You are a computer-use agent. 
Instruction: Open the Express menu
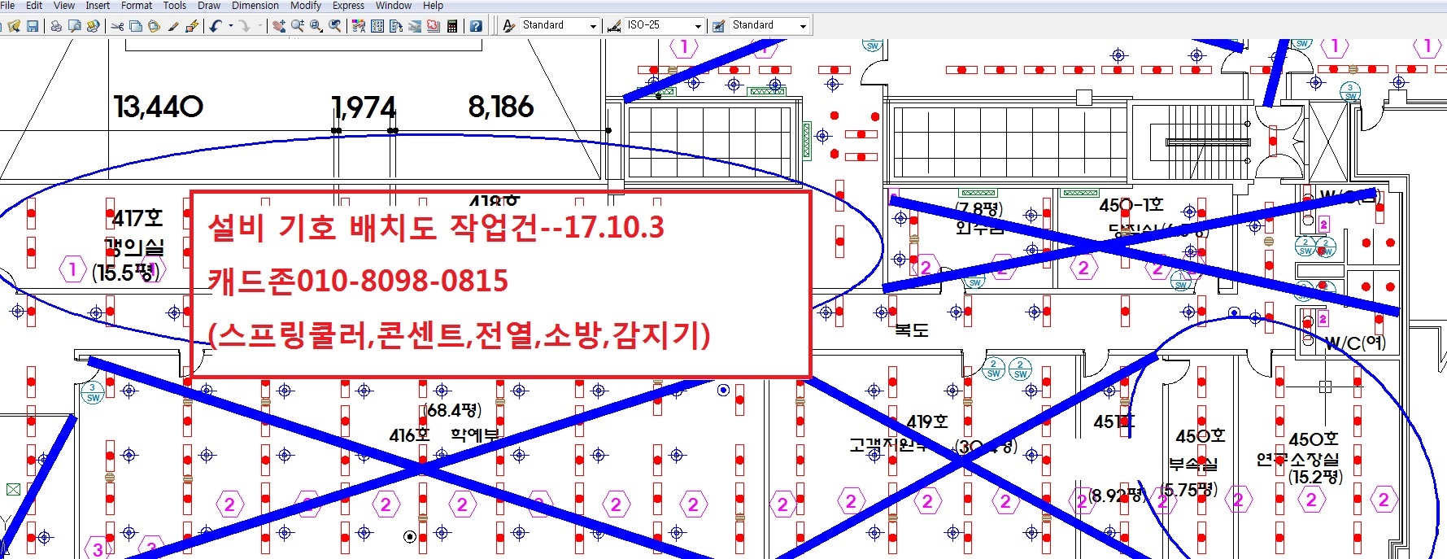pos(349,5)
